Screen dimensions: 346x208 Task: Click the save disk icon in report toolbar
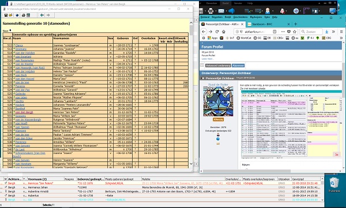[6, 15]
